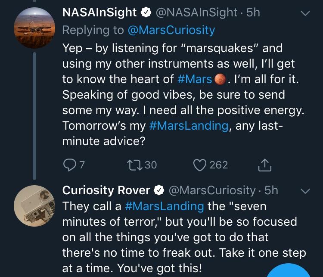This screenshot has width=323, height=277.
Task: Click the Mars planet emoji
Action: tap(220, 79)
